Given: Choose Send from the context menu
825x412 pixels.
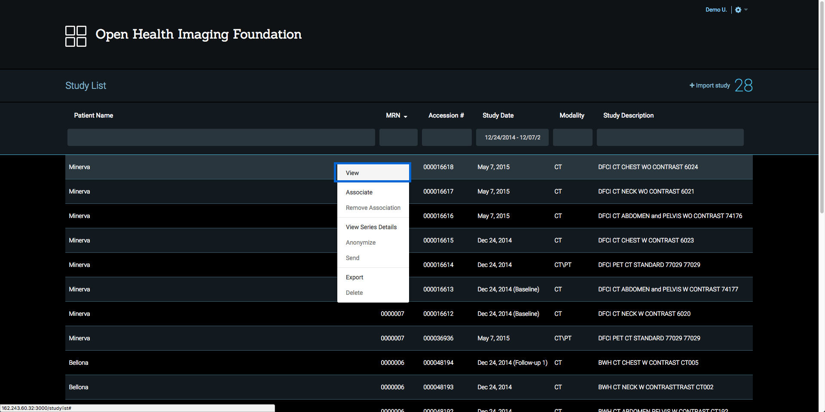Looking at the screenshot, I should point(352,258).
